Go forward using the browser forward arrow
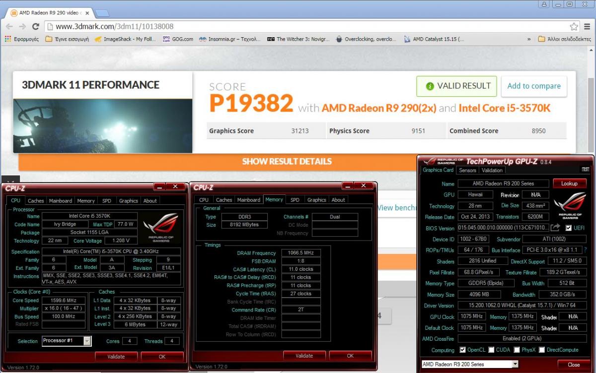 pyautogui.click(x=22, y=26)
